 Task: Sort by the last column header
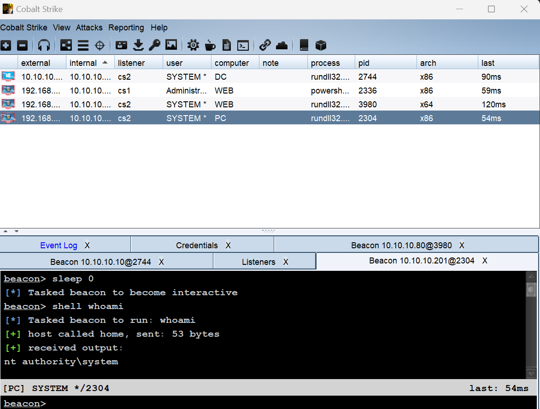pos(508,63)
